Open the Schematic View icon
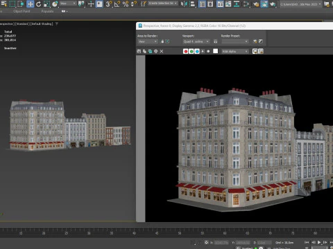 237,3
